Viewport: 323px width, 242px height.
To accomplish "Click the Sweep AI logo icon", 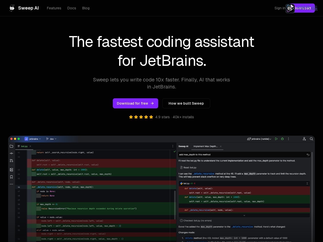I will (12, 8).
